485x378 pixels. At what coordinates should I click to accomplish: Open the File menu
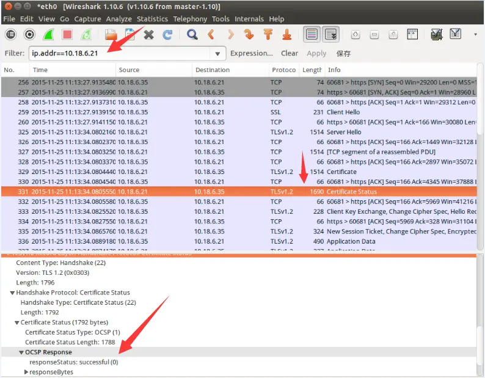(9, 19)
